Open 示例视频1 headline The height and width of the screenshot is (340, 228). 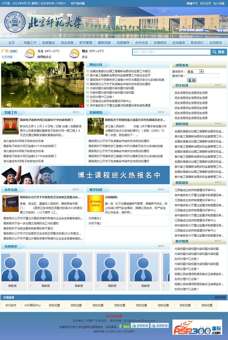(x=111, y=197)
